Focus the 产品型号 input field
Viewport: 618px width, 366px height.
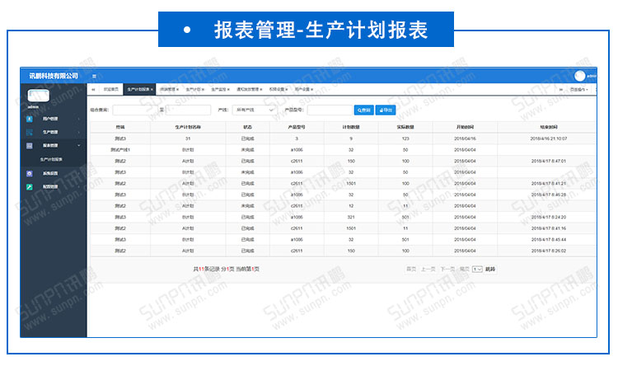[330, 110]
